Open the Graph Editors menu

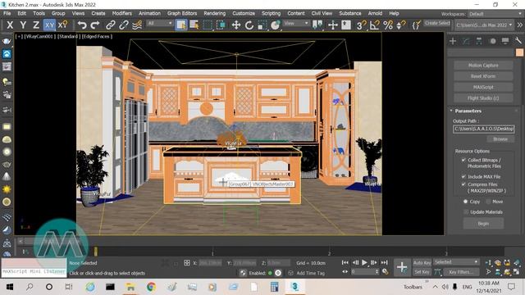point(182,13)
